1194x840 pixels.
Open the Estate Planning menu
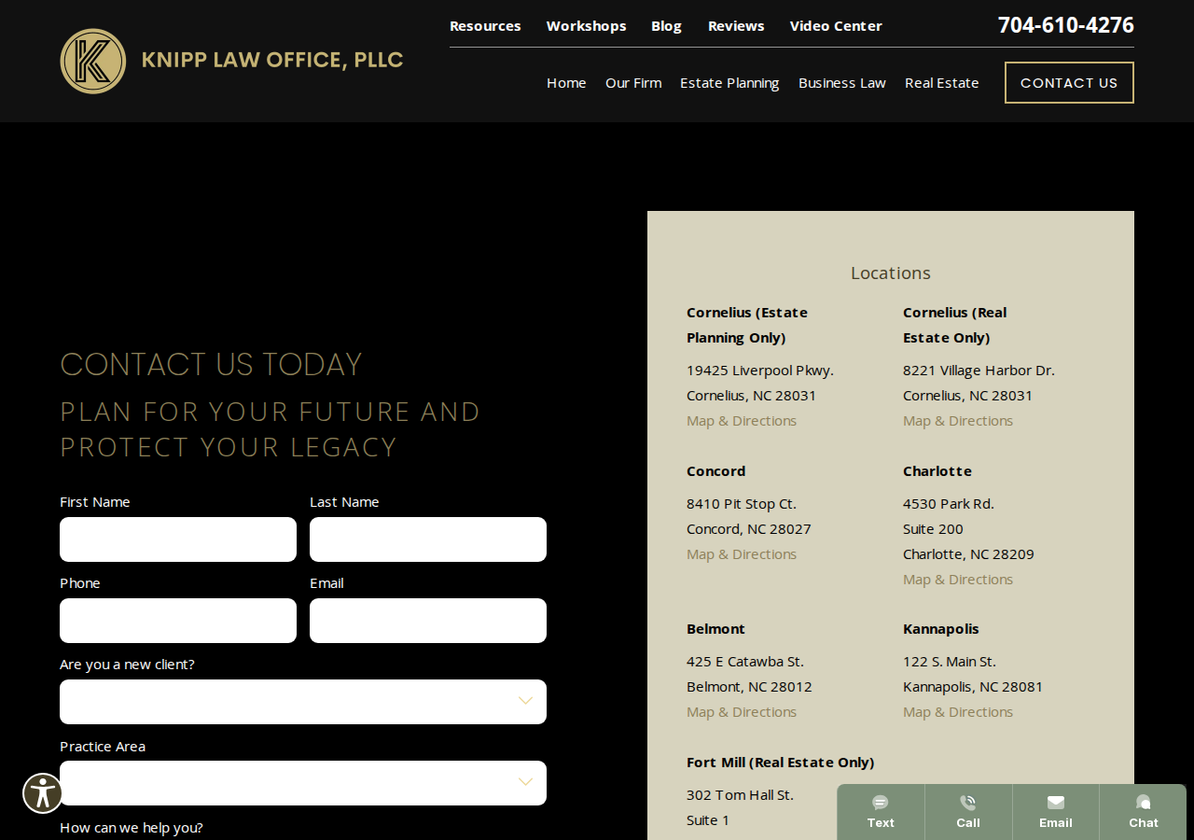729,83
